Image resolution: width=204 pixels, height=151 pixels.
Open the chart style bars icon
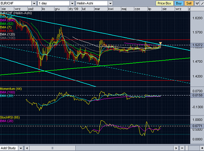(x=197, y=3)
